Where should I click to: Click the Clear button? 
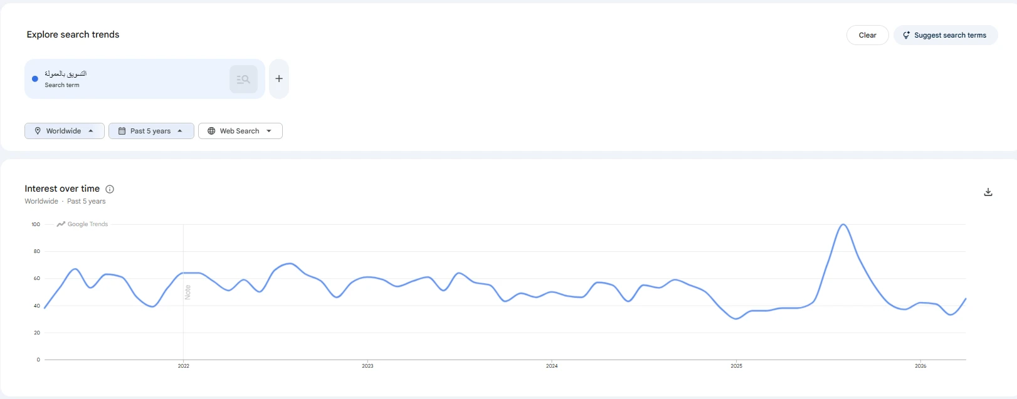867,35
